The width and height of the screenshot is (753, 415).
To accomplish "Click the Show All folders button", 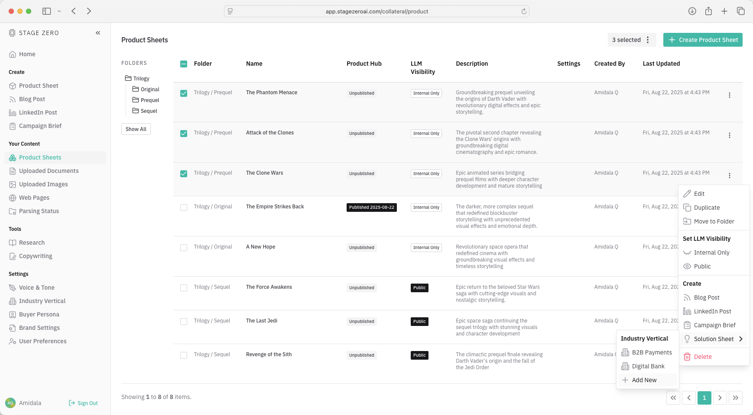I will (136, 129).
